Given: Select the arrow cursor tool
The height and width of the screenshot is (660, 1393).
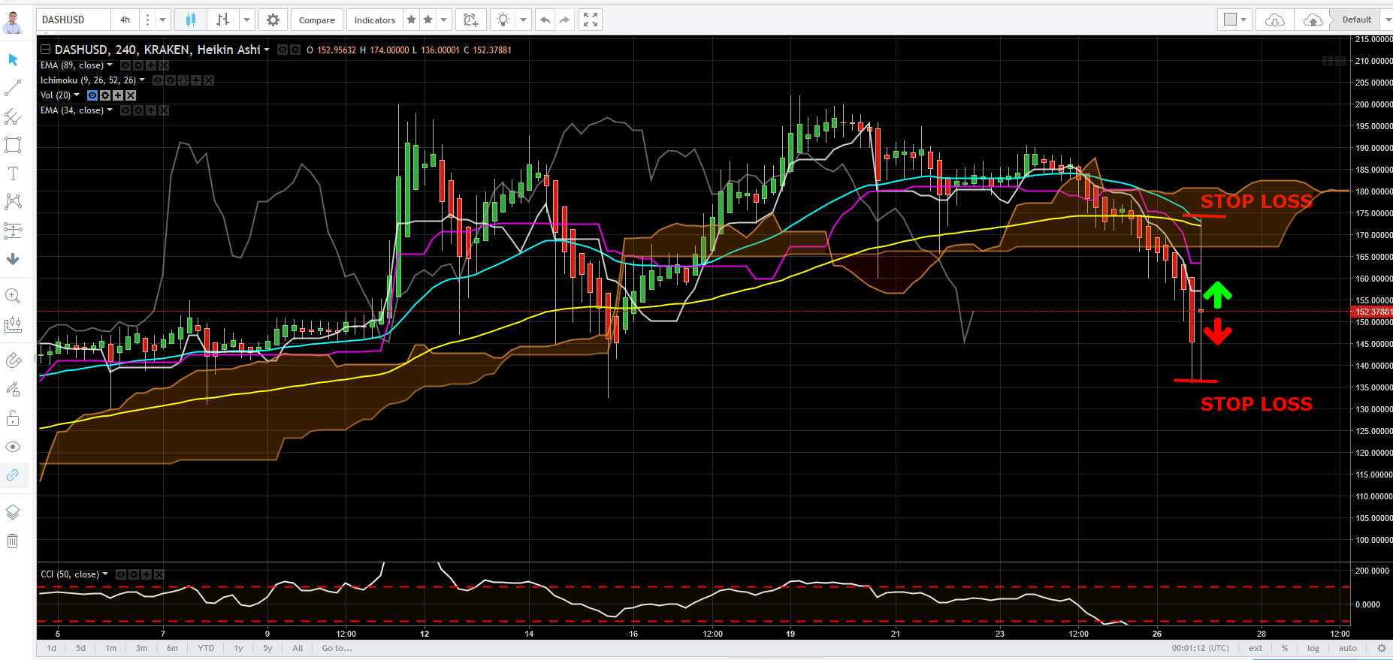Looking at the screenshot, I should pos(13,59).
